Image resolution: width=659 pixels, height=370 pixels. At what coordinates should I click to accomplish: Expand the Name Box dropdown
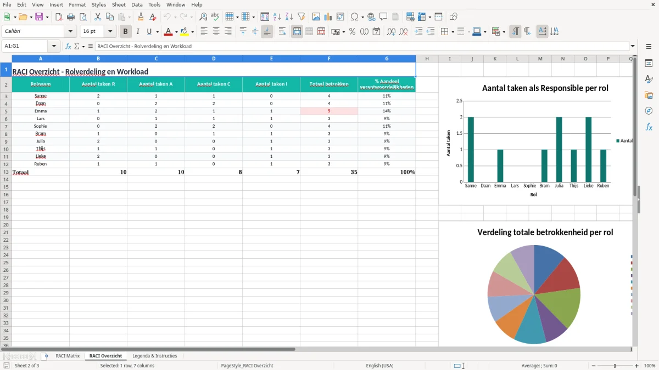pos(54,46)
